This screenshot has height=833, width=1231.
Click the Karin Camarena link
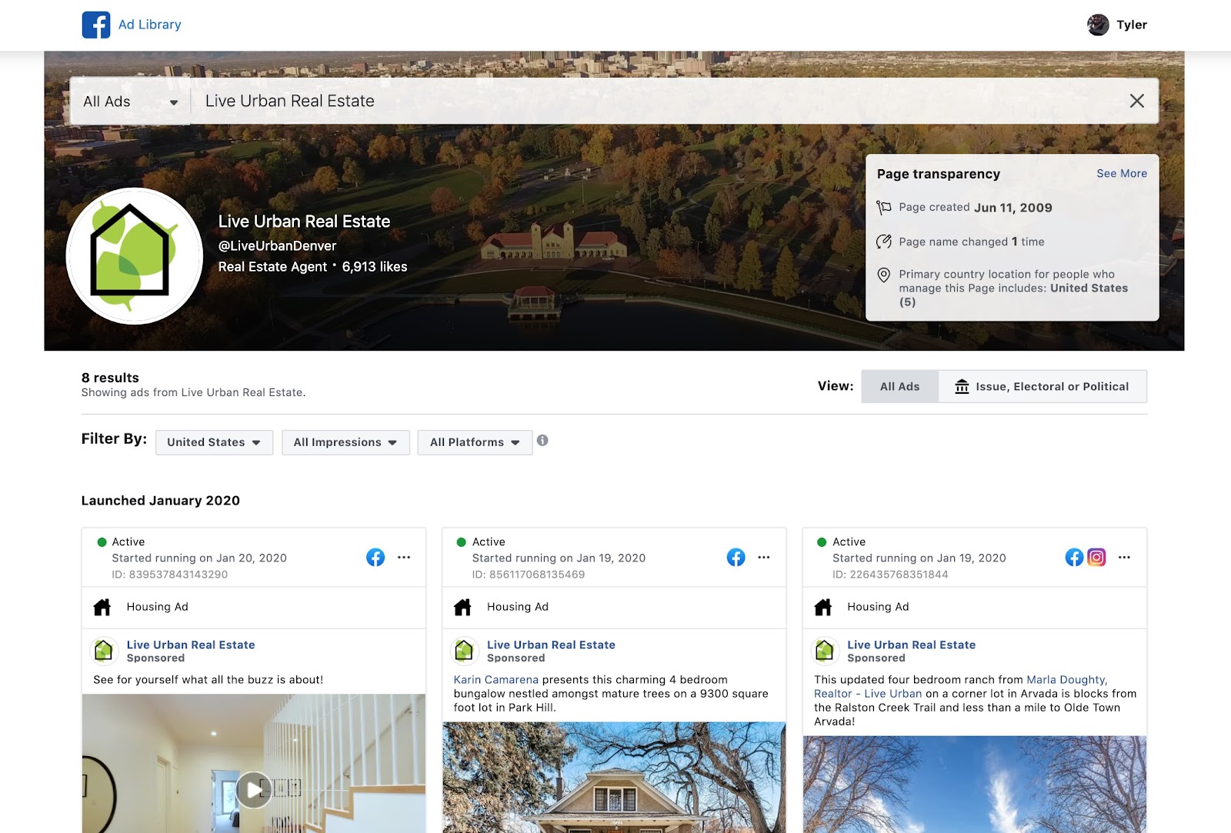click(496, 680)
